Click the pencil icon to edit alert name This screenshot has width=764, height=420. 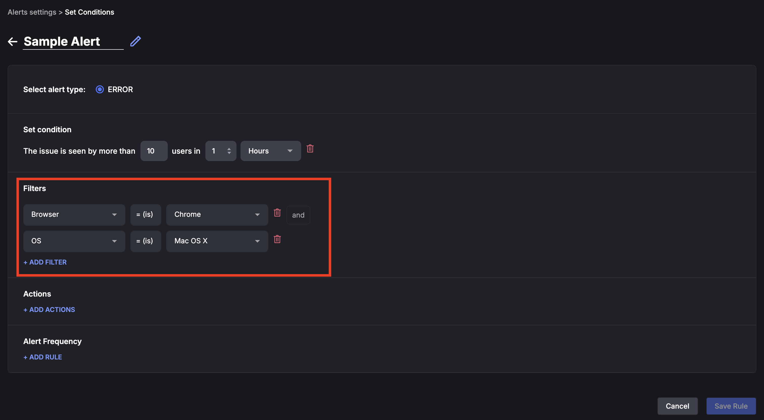pyautogui.click(x=135, y=41)
